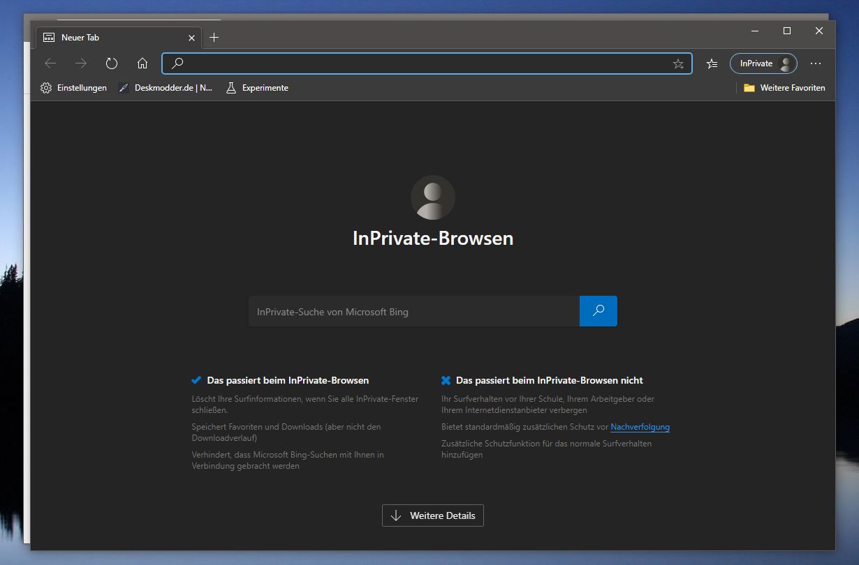Viewport: 859px width, 565px height.
Task: Minimize the Edge window
Action: pyautogui.click(x=755, y=31)
